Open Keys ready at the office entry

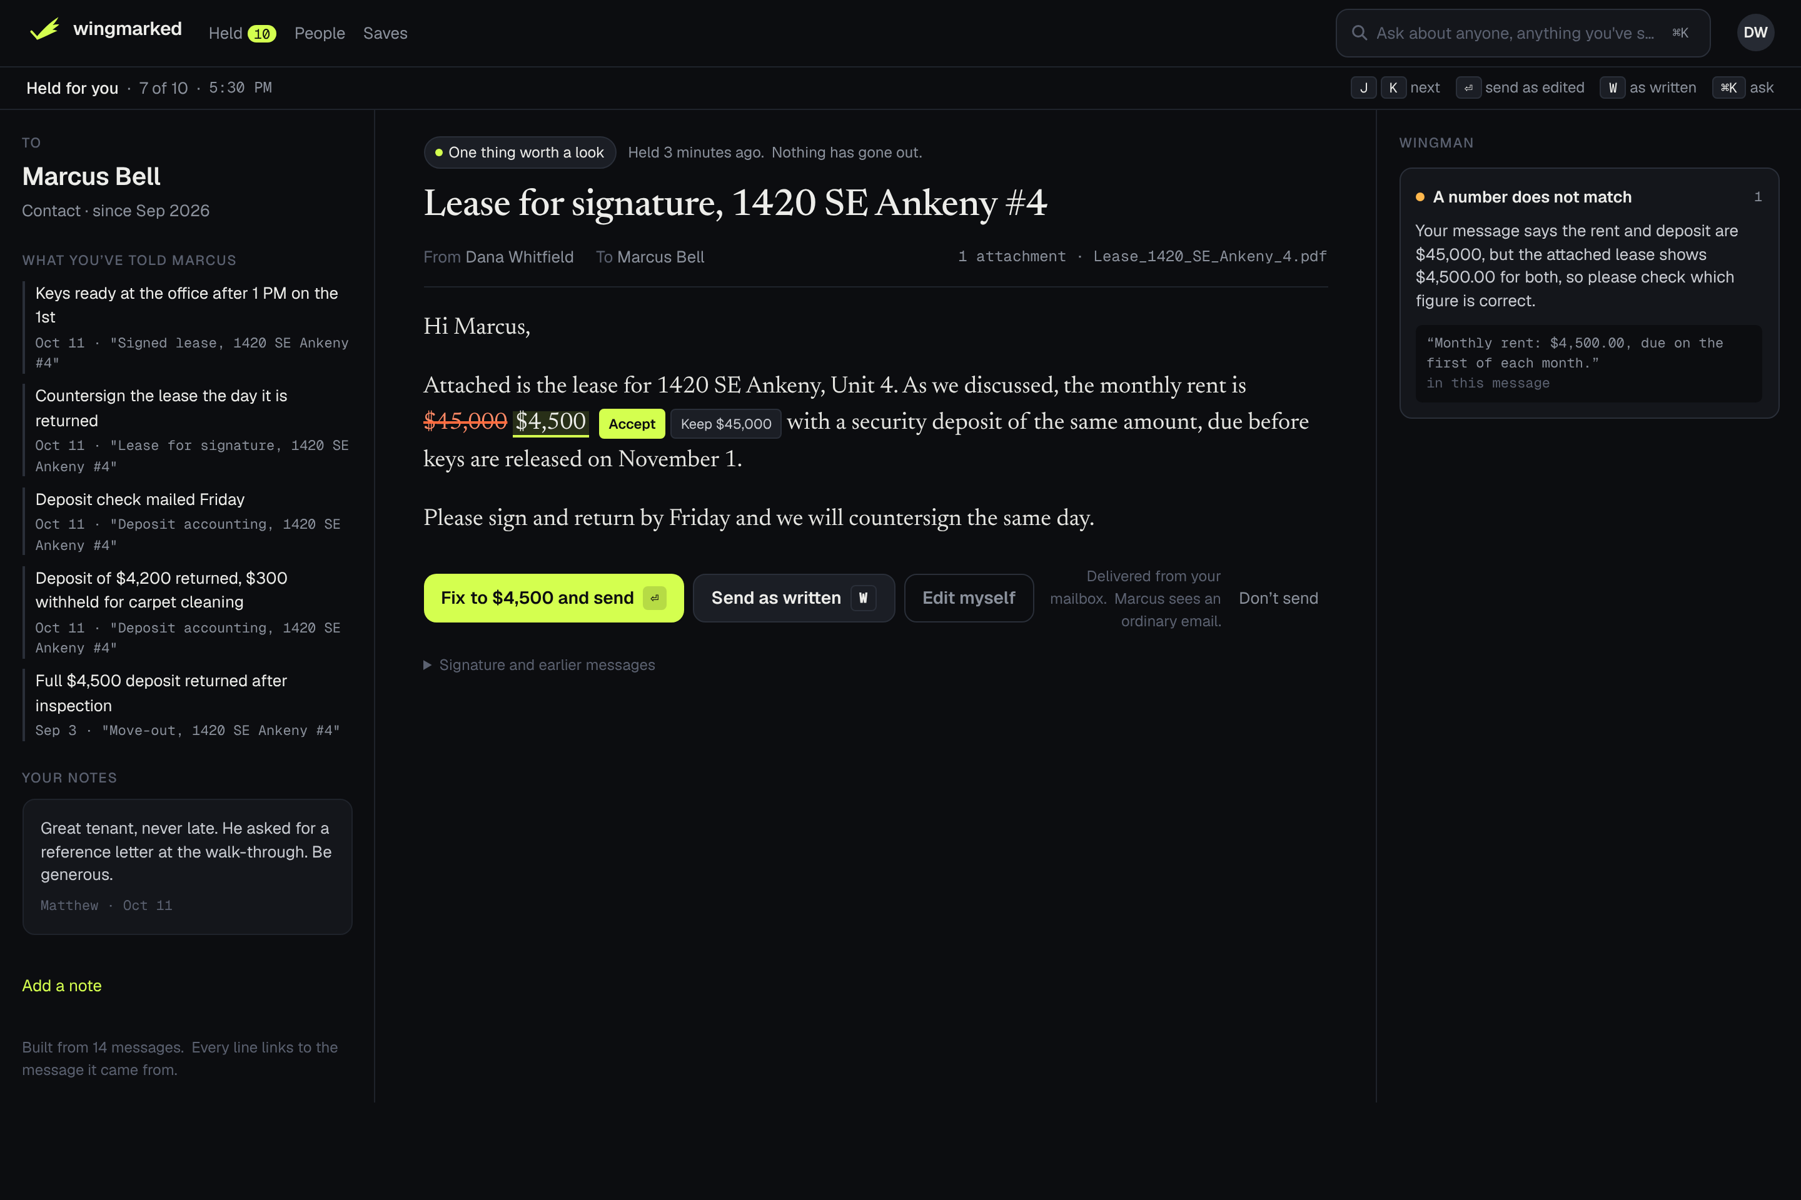coord(188,327)
